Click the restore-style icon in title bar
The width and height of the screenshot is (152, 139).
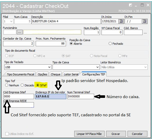coord(130,5)
